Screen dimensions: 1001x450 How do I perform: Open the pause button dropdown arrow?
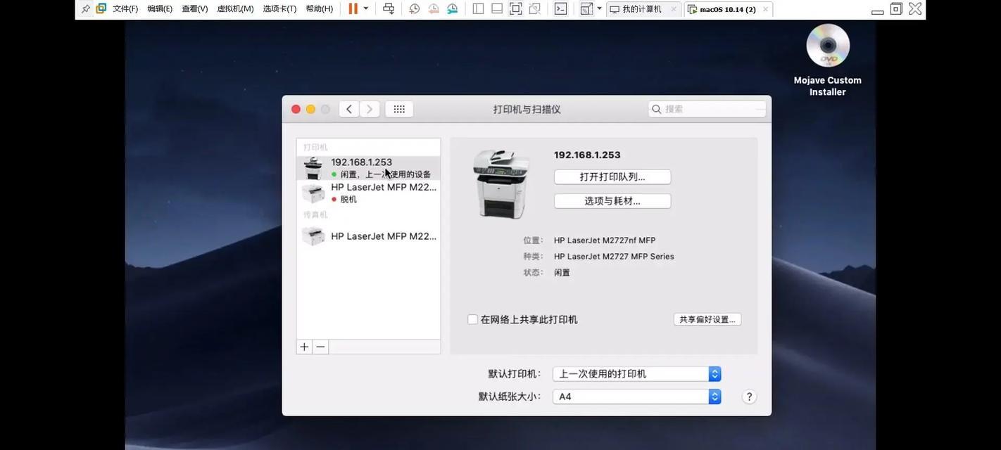365,8
